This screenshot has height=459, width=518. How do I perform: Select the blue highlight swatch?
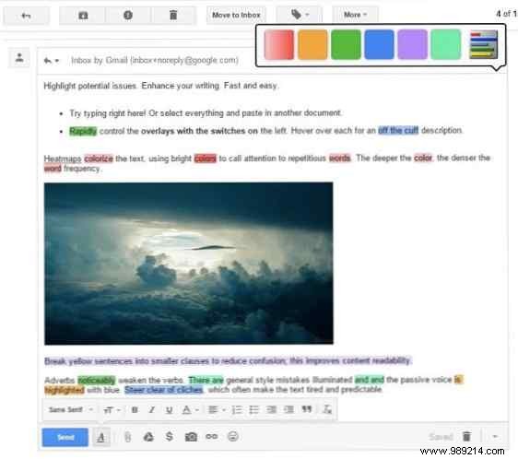click(379, 44)
